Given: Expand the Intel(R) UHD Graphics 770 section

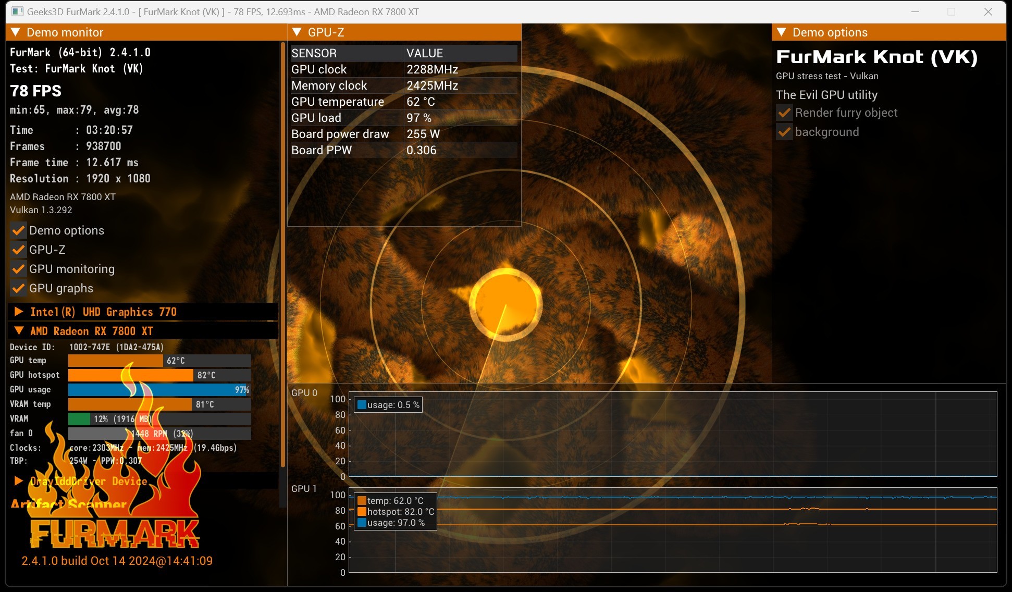Looking at the screenshot, I should click(x=19, y=312).
